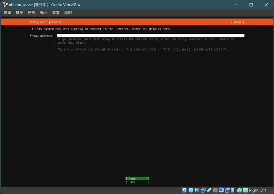Select the Done button in the installer
274x194 pixels.
pos(137,178)
